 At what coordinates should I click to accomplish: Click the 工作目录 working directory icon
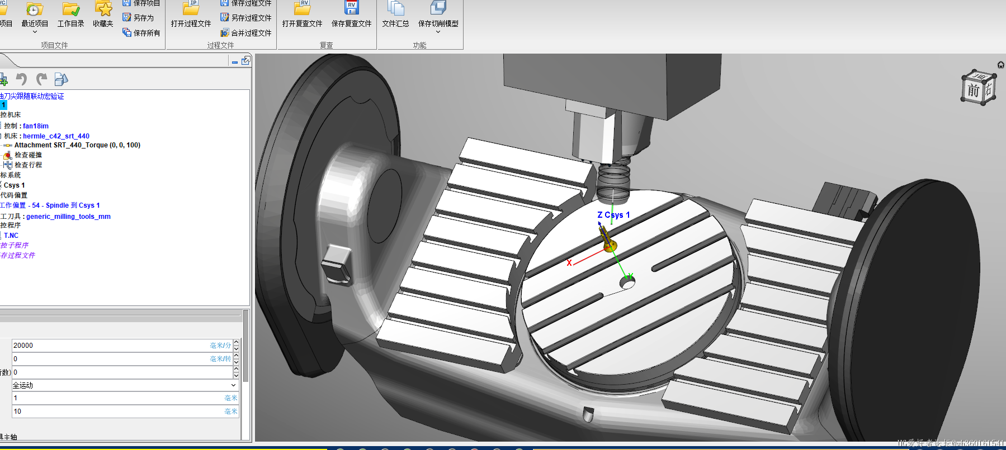[x=71, y=9]
